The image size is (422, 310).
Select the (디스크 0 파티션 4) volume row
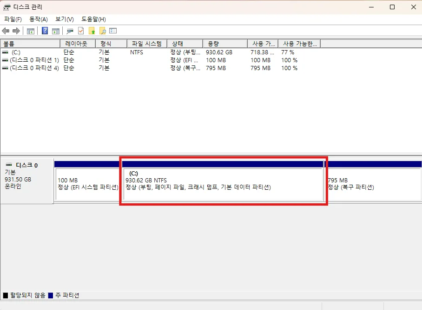click(x=160, y=68)
